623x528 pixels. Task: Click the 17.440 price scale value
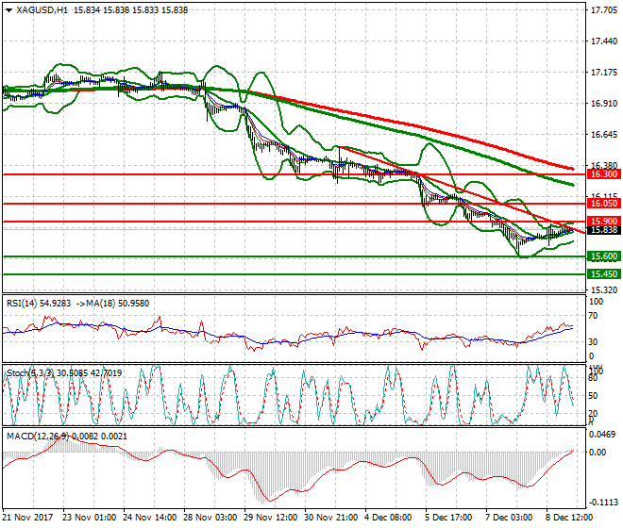(x=604, y=41)
